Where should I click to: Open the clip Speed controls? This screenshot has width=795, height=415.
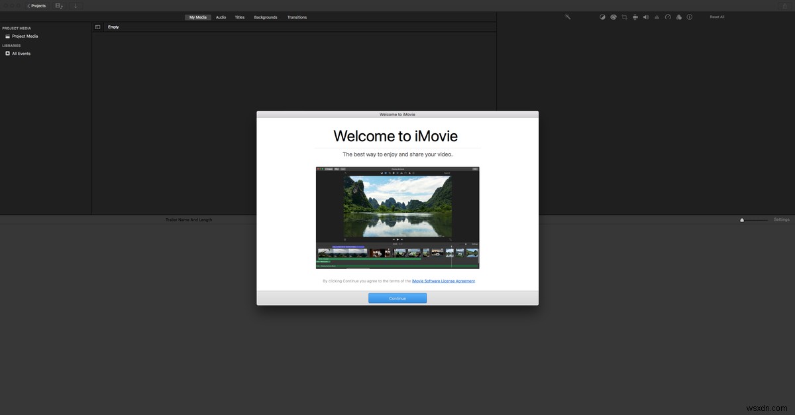tap(668, 17)
